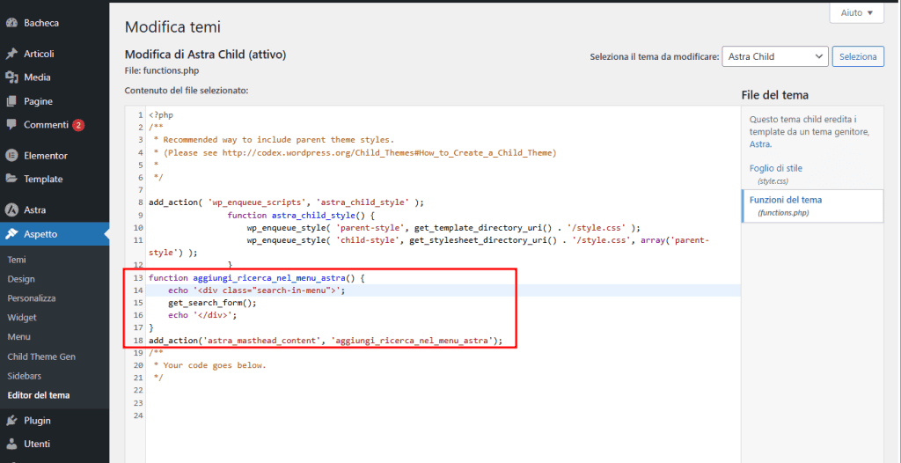Screen dimensions: 901x463
Task: Click the Articoli pin icon
Action: pyautogui.click(x=11, y=54)
